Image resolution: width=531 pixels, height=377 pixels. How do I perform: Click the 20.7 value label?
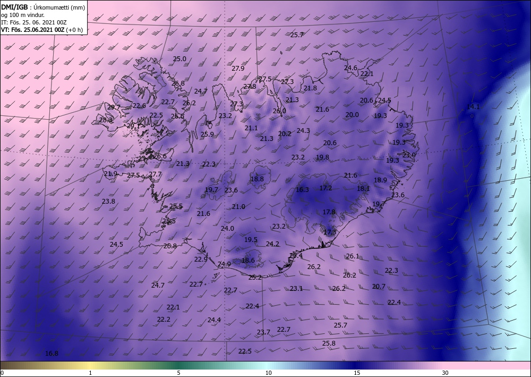(x=379, y=287)
